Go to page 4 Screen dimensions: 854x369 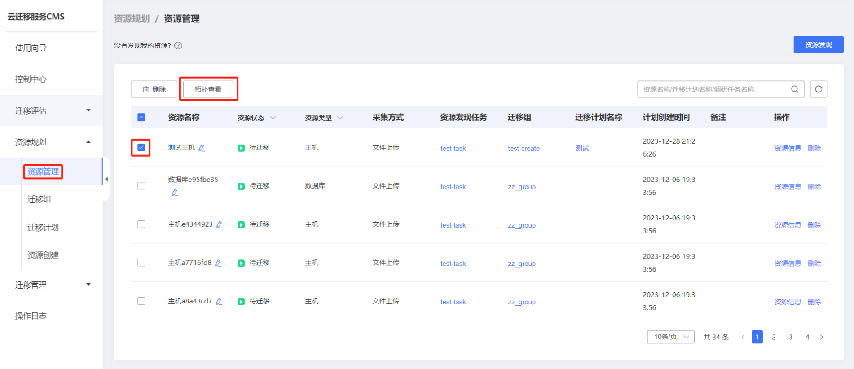tap(807, 337)
